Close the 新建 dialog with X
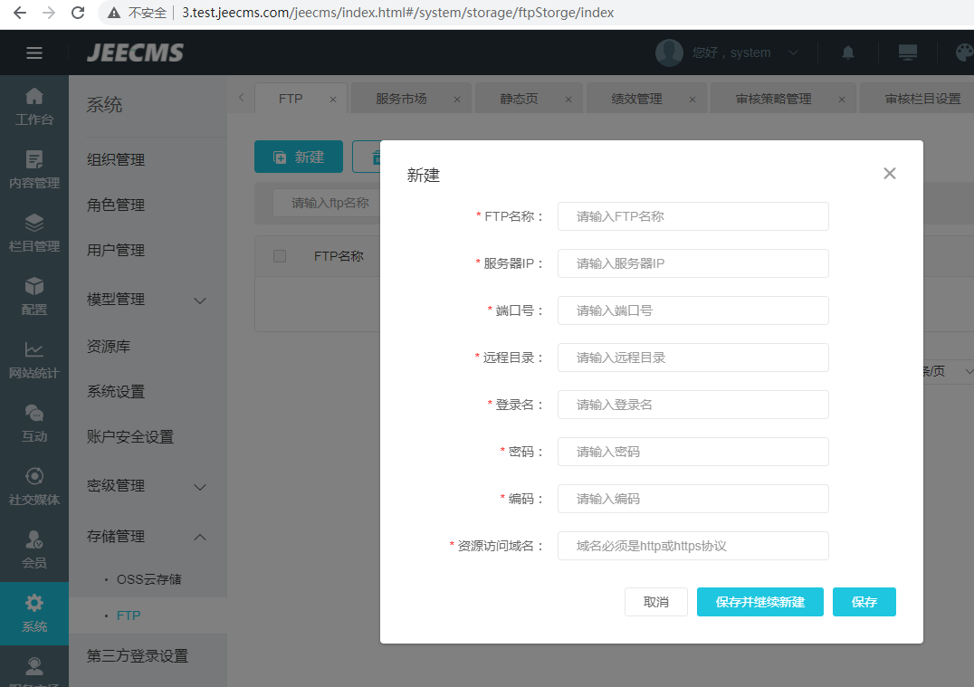974x687 pixels. point(889,173)
